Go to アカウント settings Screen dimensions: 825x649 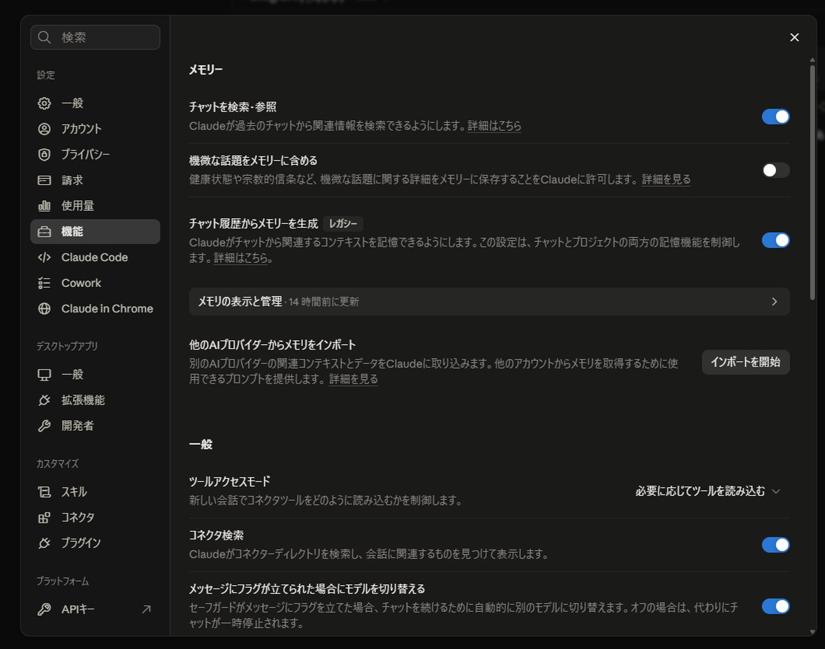coord(96,129)
